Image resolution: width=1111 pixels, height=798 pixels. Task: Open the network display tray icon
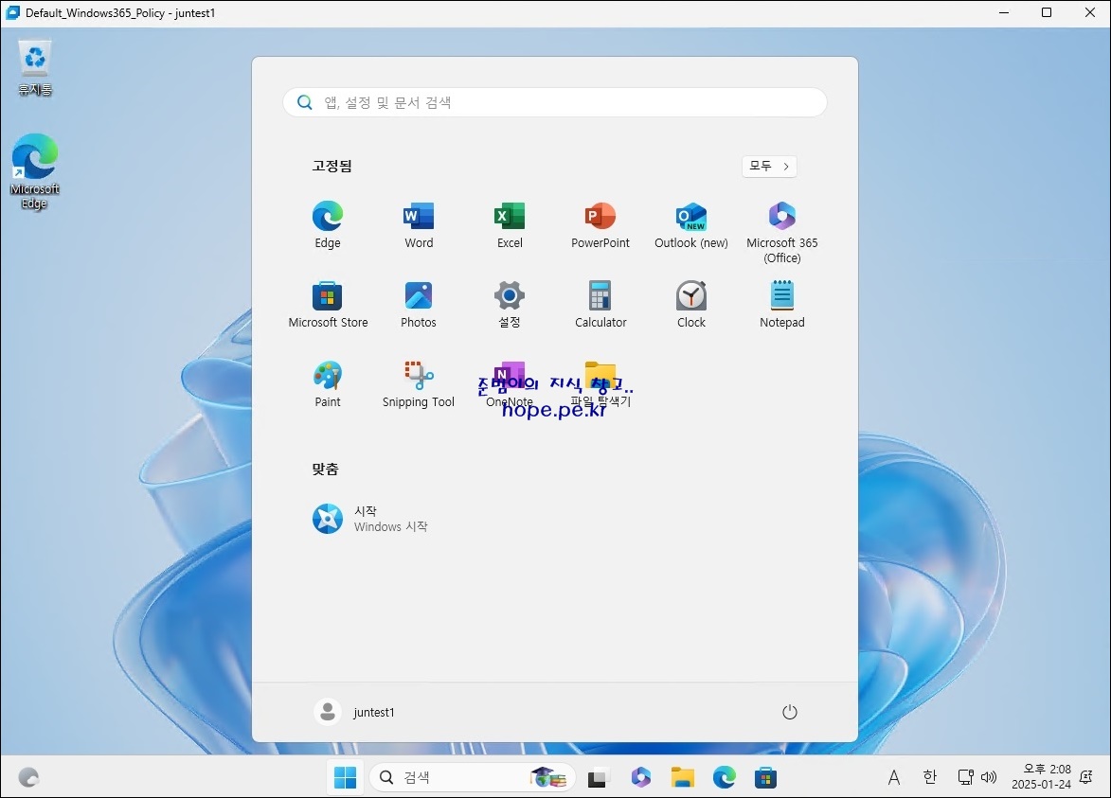(x=966, y=777)
